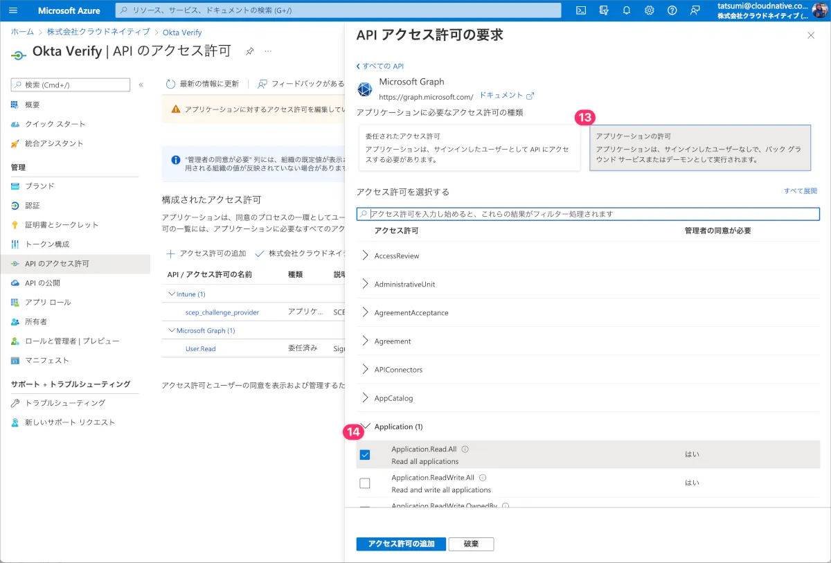The height and width of the screenshot is (563, 831).
Task: Collapse the left sidebar menu
Action: pyautogui.click(x=141, y=85)
